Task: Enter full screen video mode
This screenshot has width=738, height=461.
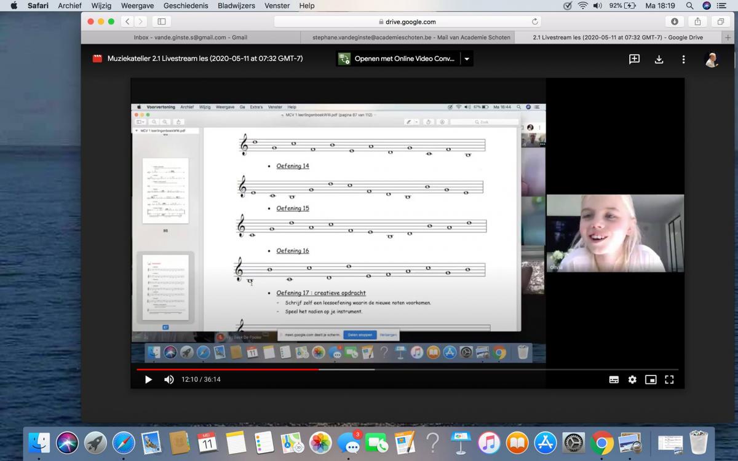Action: click(669, 380)
